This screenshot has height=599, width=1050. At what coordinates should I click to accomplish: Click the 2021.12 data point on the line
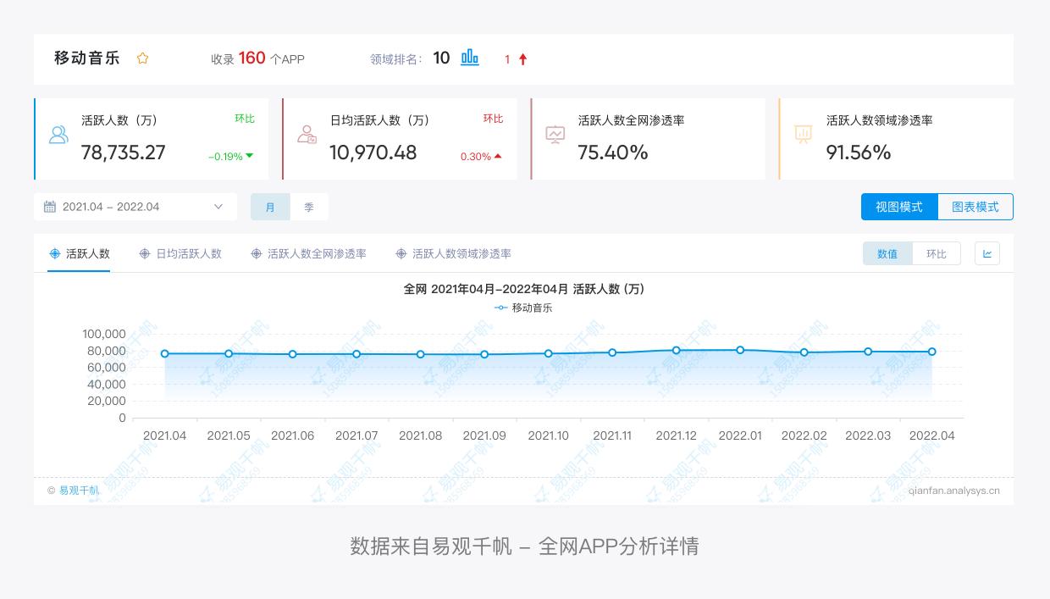677,350
